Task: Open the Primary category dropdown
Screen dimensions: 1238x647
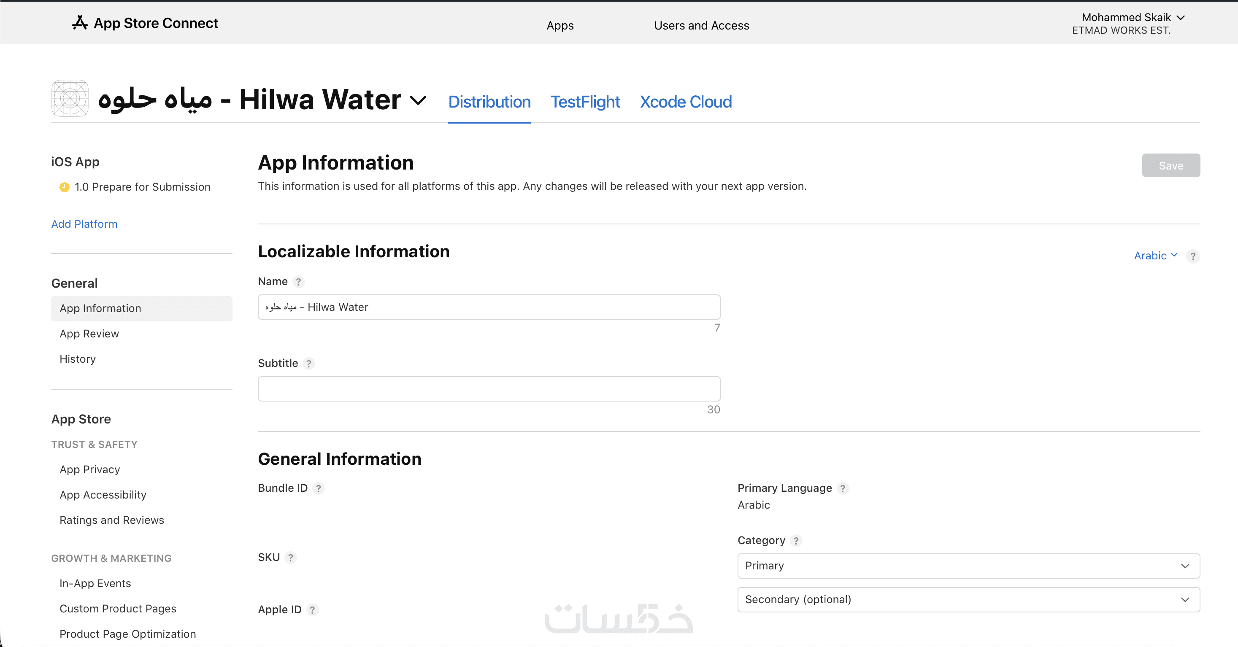Action: click(968, 566)
